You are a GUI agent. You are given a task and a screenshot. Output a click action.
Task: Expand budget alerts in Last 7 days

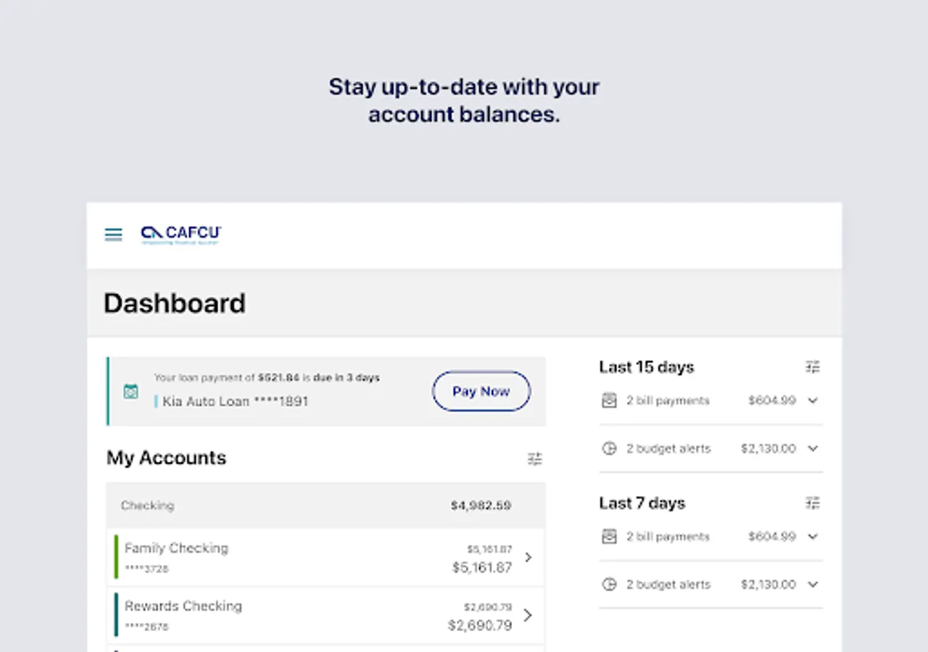click(x=813, y=585)
